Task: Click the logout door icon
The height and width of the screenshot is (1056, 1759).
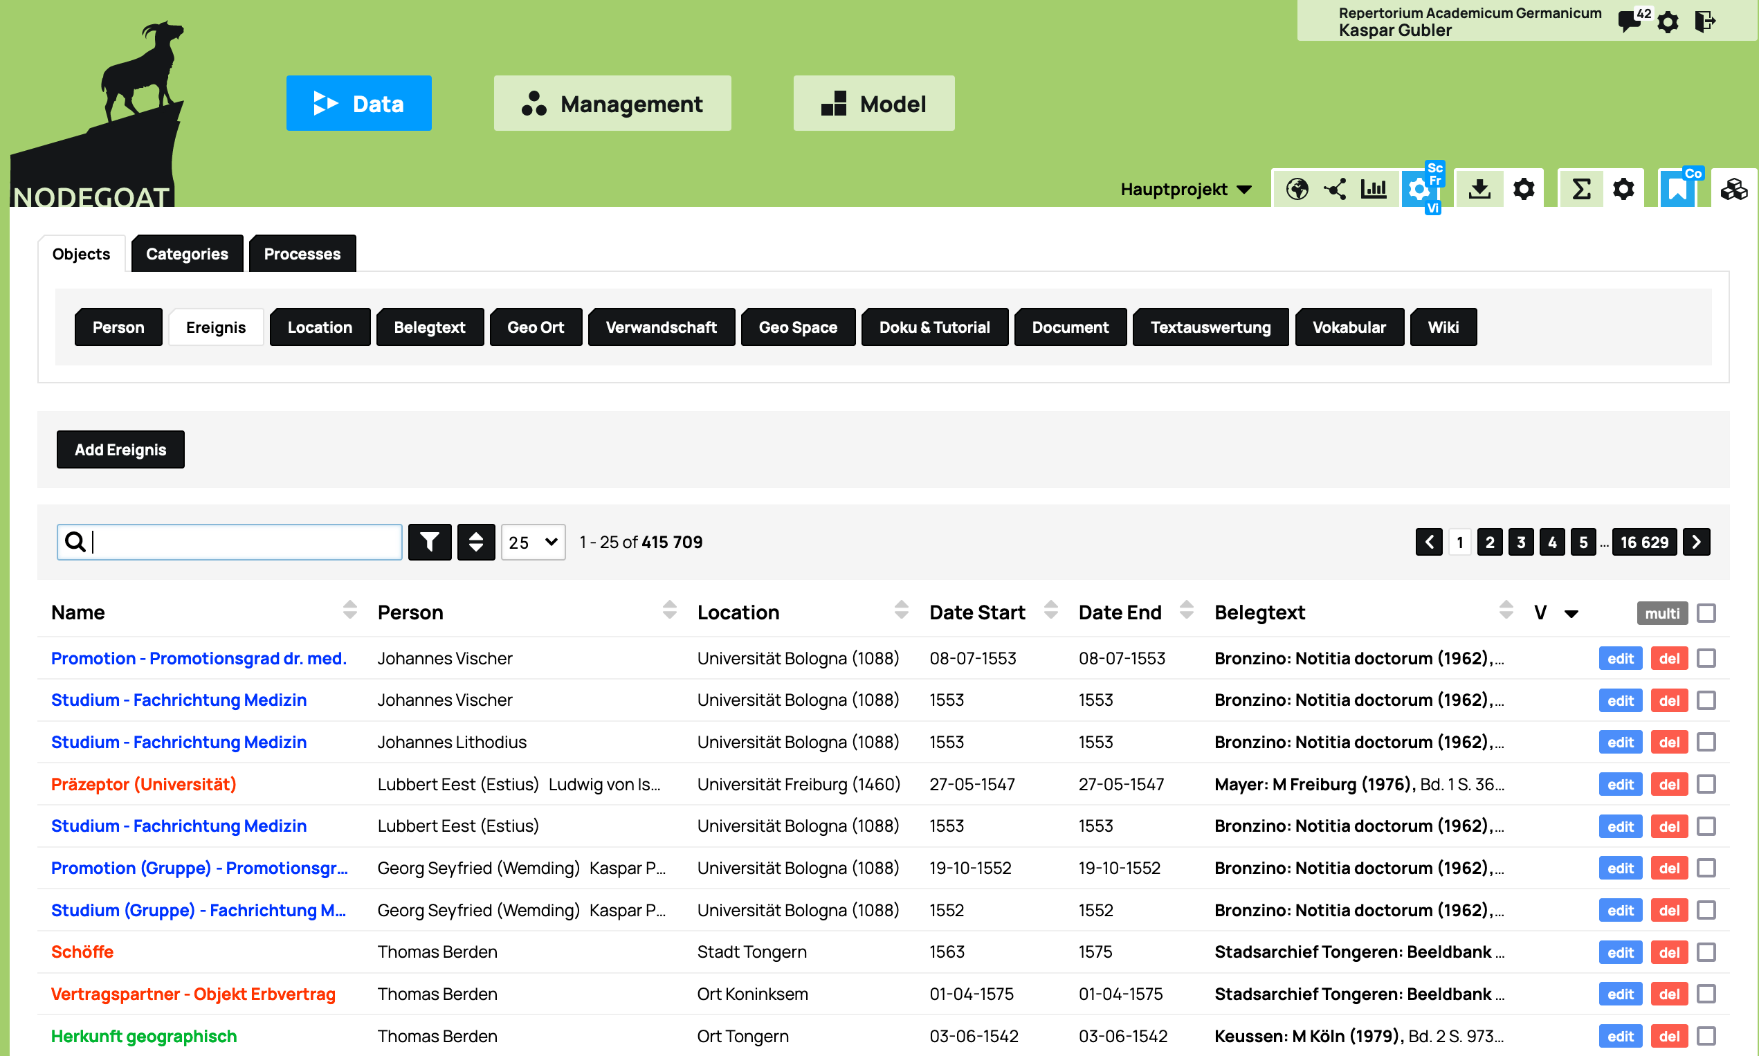Action: (x=1706, y=21)
